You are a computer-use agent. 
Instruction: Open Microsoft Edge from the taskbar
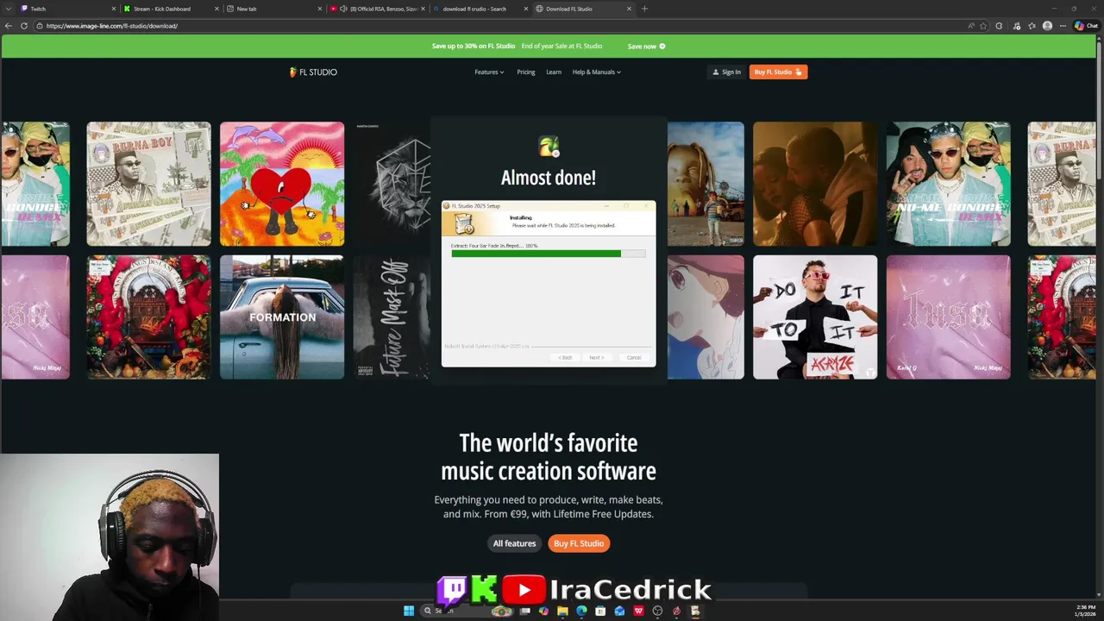pyautogui.click(x=581, y=611)
